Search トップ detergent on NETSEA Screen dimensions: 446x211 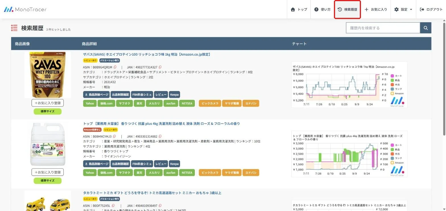click(187, 172)
